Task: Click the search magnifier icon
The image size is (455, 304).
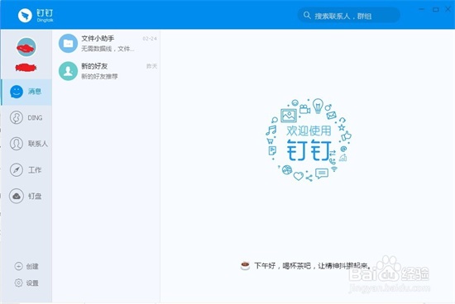Action: [x=307, y=16]
